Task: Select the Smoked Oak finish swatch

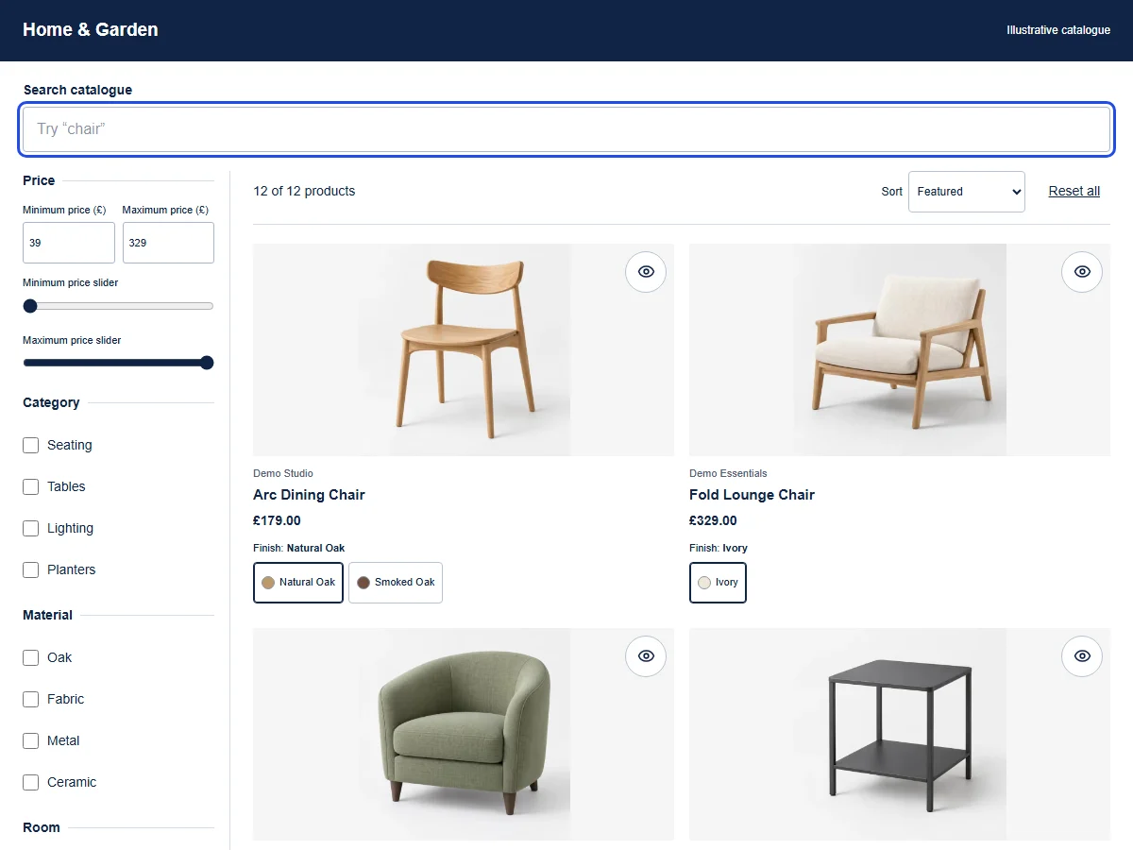Action: pyautogui.click(x=396, y=583)
